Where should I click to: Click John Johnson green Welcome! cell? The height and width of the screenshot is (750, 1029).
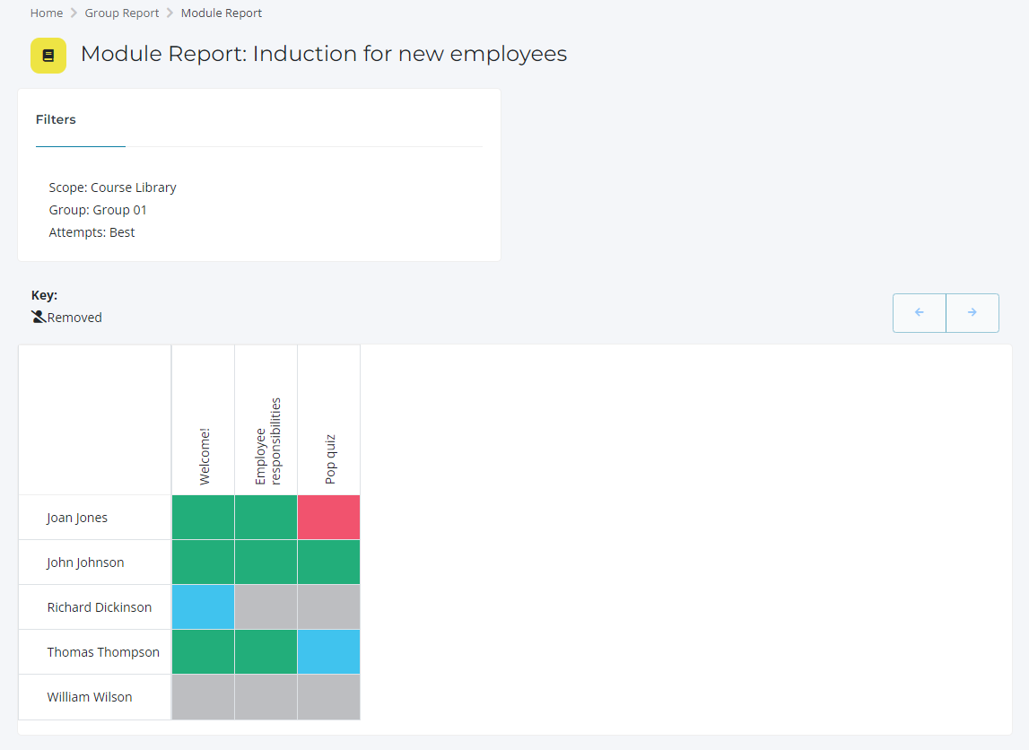[x=204, y=562]
